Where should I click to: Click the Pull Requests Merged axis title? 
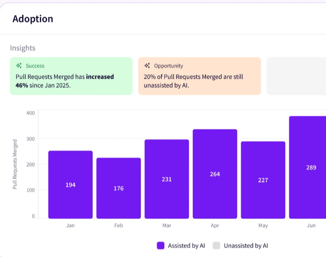(15, 164)
